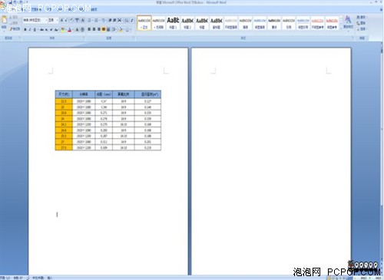Open Asian layout options icon

click(120, 20)
